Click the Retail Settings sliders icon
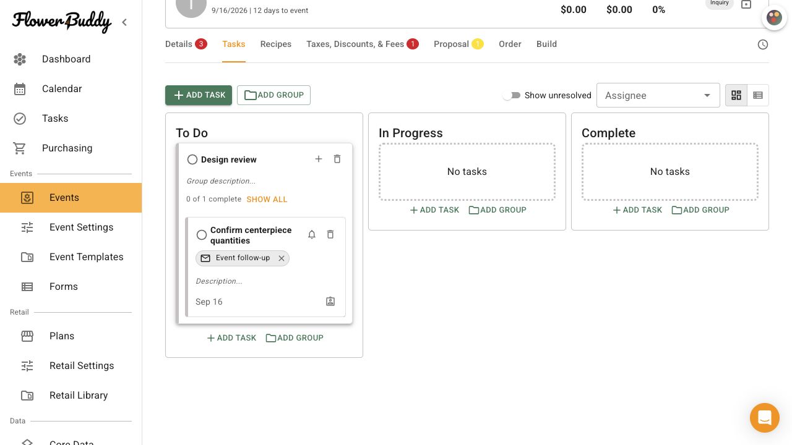Screen dimensions: 792x445 pyautogui.click(x=27, y=366)
